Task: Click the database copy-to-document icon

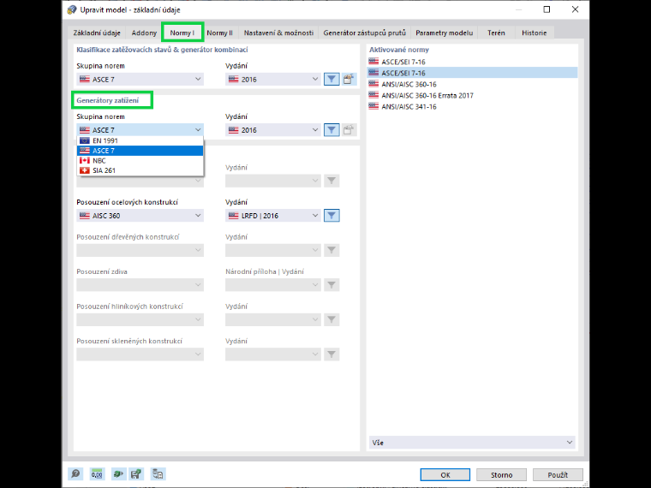Action: pyautogui.click(x=158, y=474)
